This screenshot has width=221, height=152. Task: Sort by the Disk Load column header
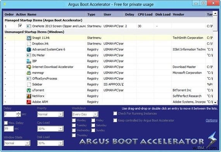tap(163, 14)
